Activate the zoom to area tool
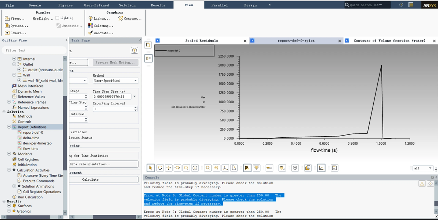This screenshot has height=220, width=438. pyautogui.click(x=186, y=168)
